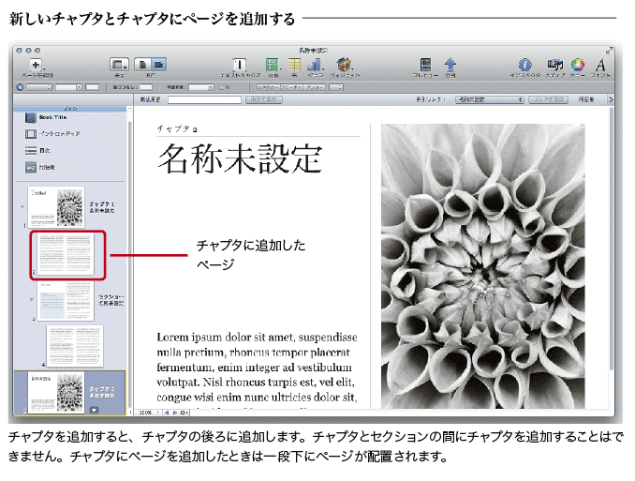The width and height of the screenshot is (635, 481).
Task: Open the Widgets (ウィジェット) box icon
Action: tap(344, 65)
